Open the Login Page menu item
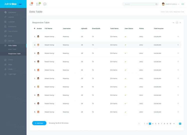The image size is (187, 135). click(x=12, y=74)
